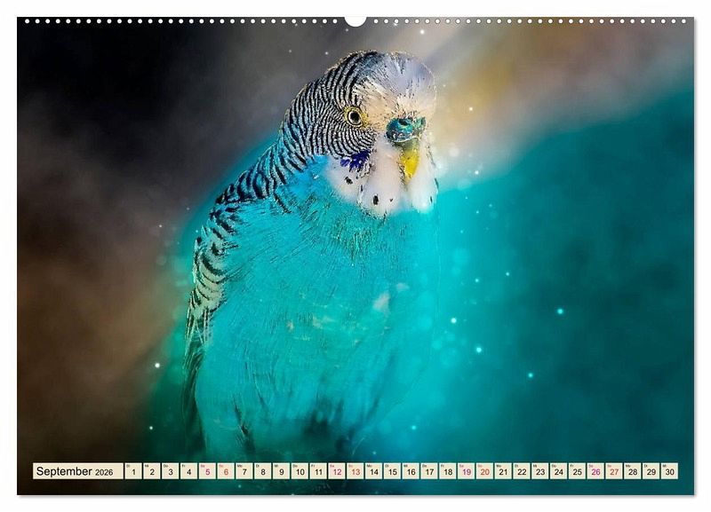Screen dimensions: 711x512
Task: Click on date cell 6
Action: coord(226,471)
